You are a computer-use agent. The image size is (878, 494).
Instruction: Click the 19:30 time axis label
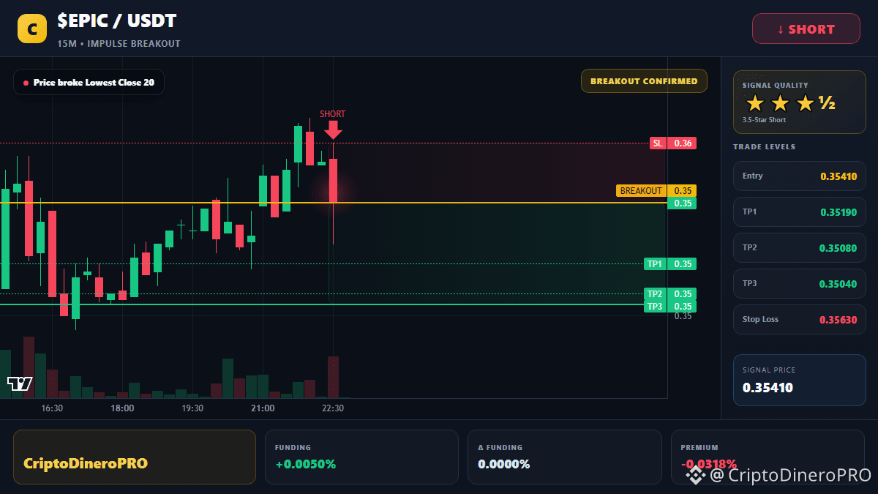click(192, 408)
